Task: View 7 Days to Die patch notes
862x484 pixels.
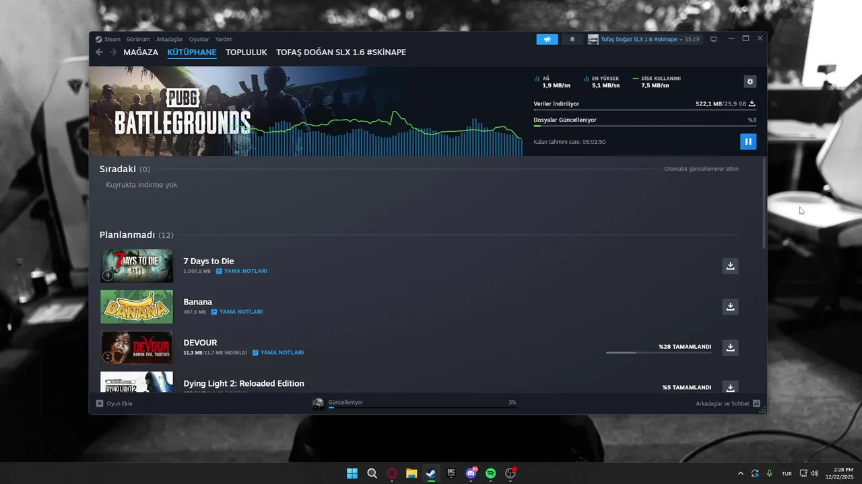Action: [x=242, y=271]
